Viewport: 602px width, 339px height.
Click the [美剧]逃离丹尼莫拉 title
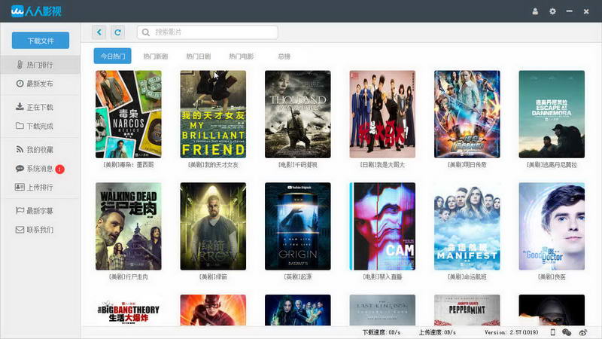coord(552,165)
